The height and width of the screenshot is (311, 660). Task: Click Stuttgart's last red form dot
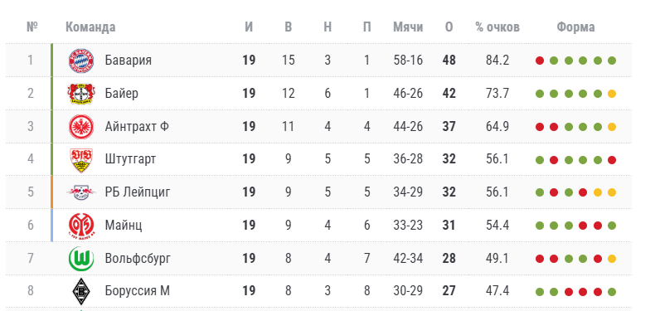tap(612, 160)
